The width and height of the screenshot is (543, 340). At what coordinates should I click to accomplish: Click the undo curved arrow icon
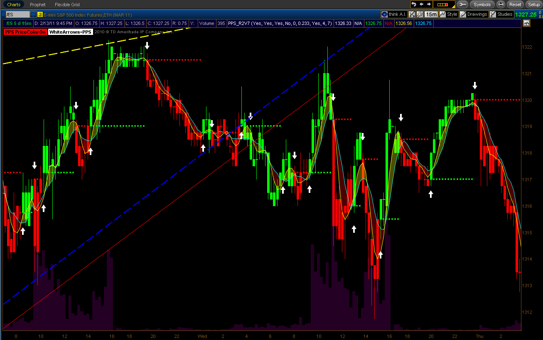click(414, 4)
